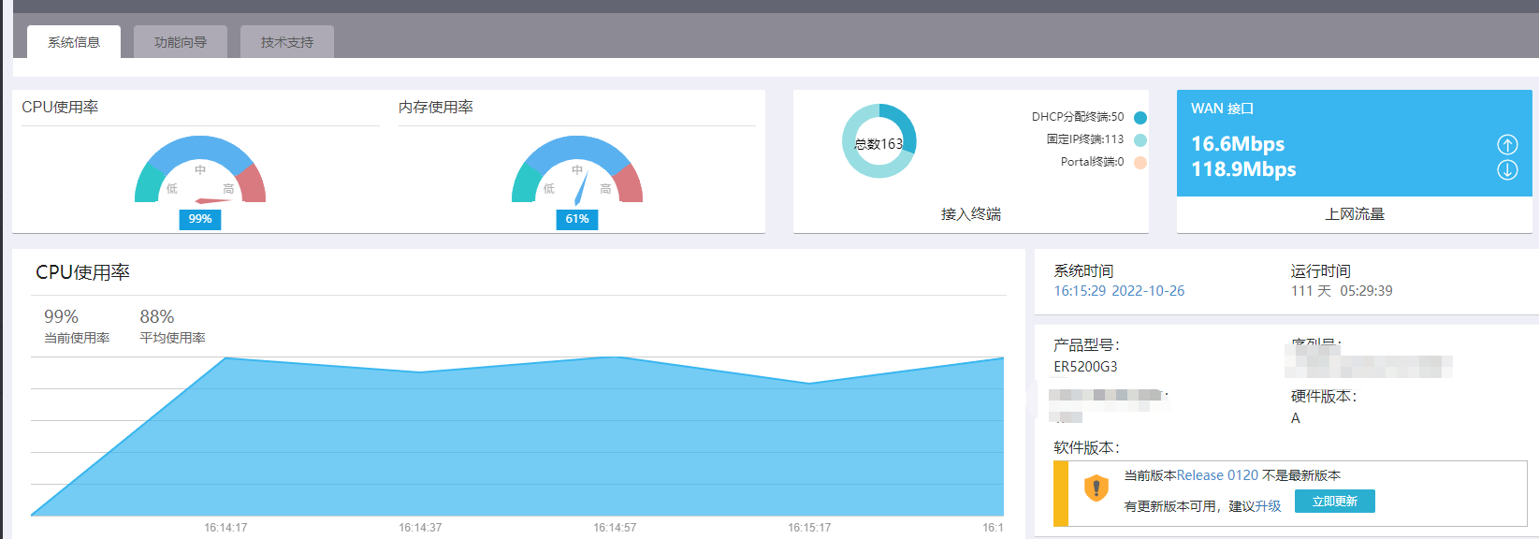Click the 99% CPU gauge value badge

pyautogui.click(x=200, y=219)
